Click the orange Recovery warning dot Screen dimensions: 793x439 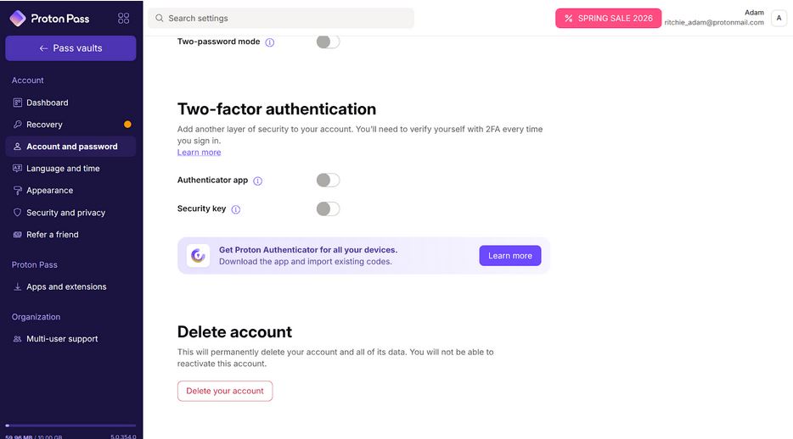127,124
